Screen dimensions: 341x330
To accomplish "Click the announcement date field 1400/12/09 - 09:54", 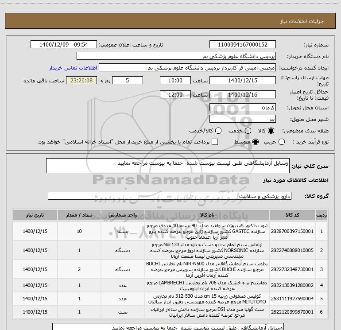I will tap(64, 44).
